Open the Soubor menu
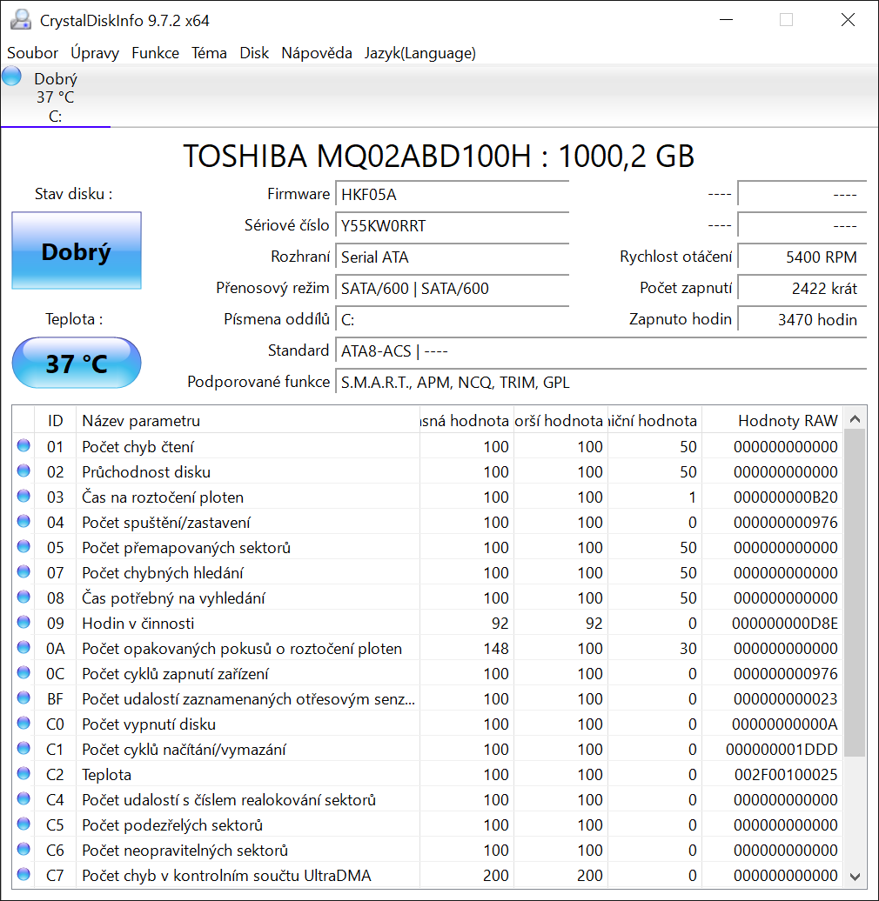 click(x=32, y=53)
